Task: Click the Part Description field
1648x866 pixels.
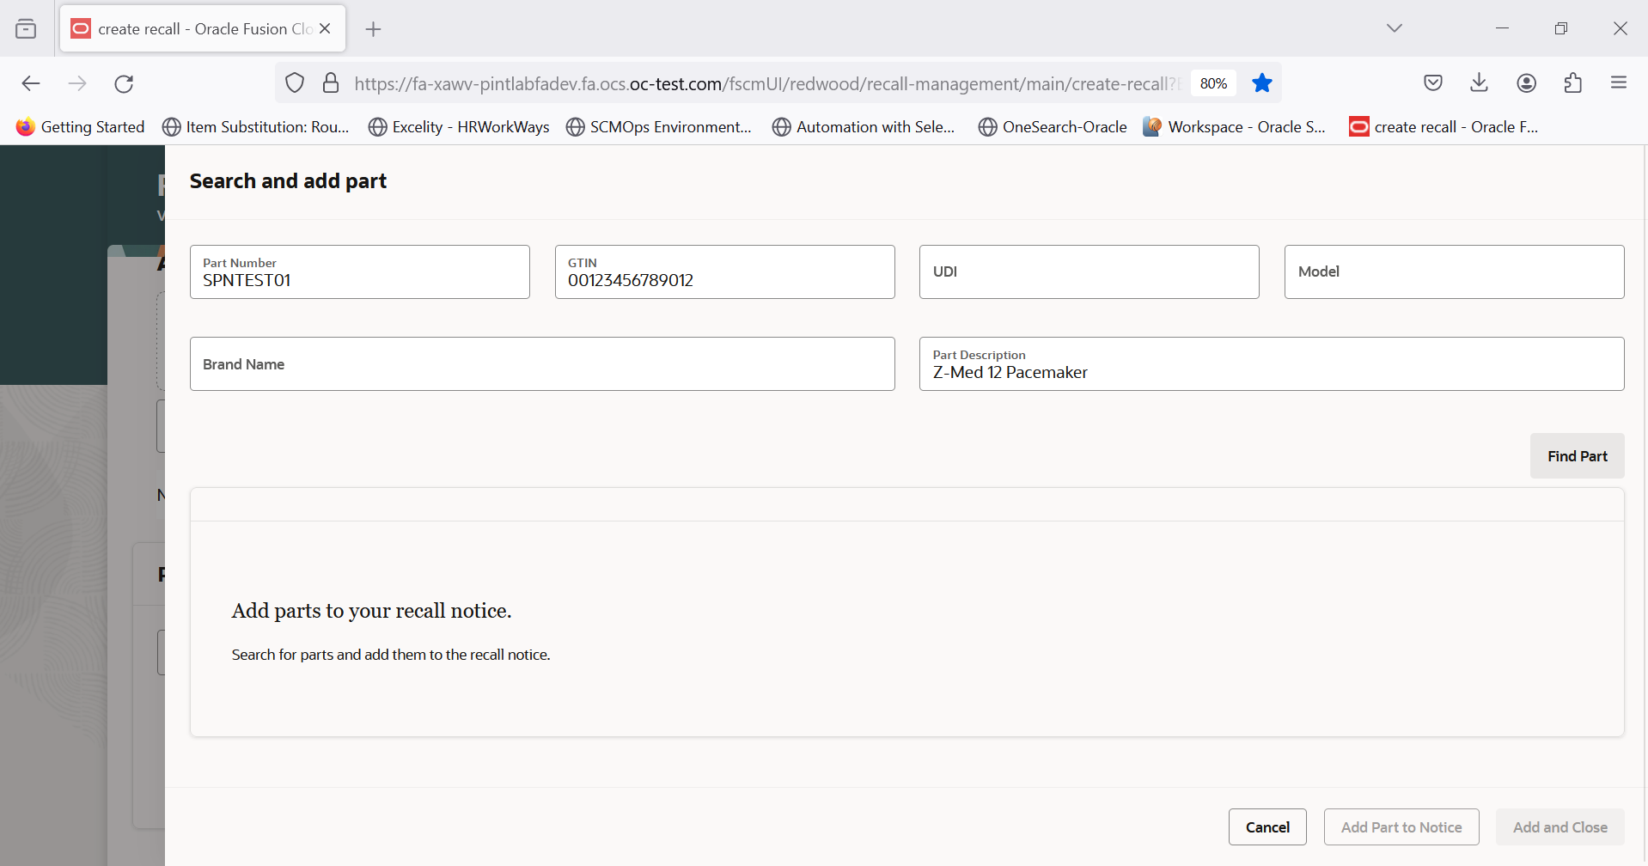Action: [1272, 364]
